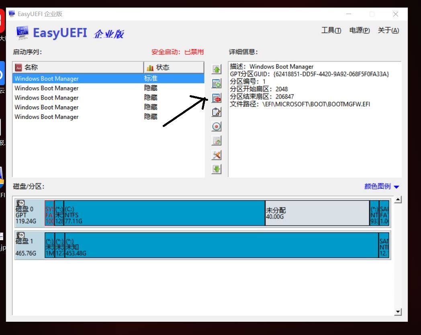The image size is (421, 335).
Task: Set one-time boot with the red circle icon
Action: point(217,127)
